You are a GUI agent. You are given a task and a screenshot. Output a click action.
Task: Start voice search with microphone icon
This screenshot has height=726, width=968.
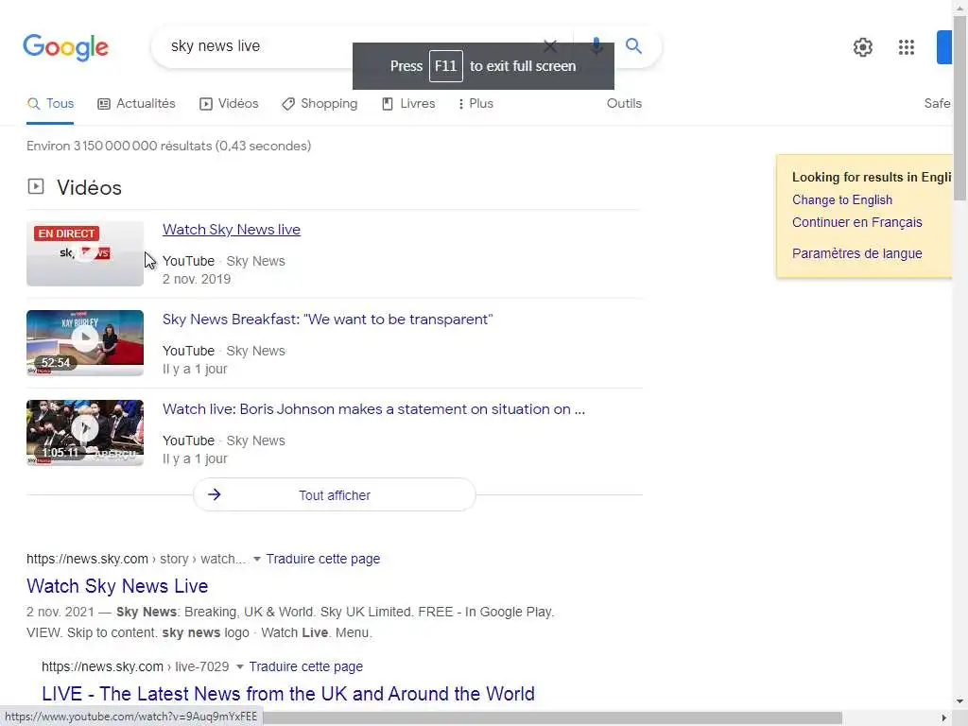596,45
